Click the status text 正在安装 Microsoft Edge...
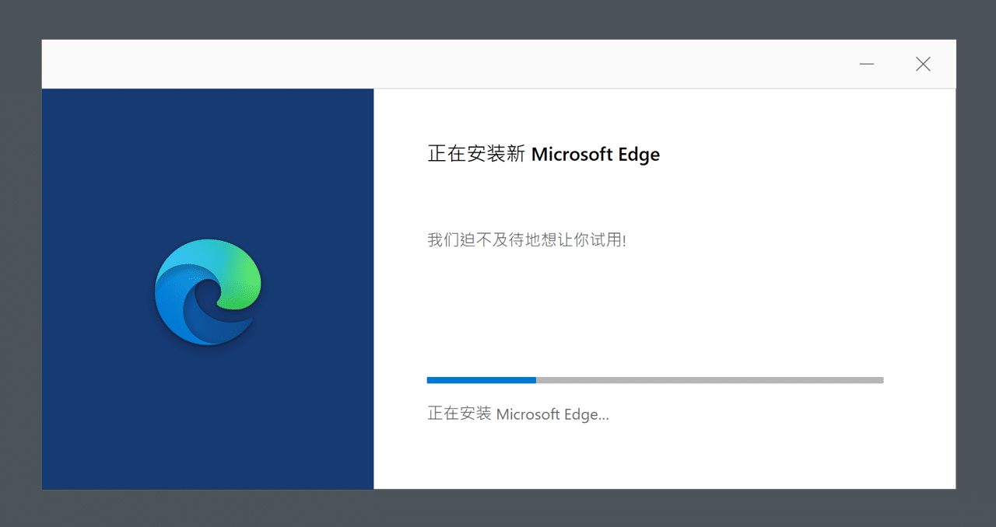The width and height of the screenshot is (996, 527). (517, 414)
